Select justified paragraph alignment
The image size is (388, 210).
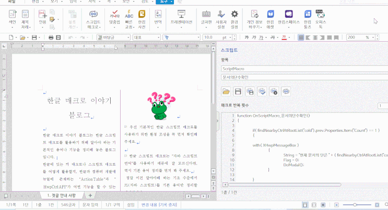click(301, 38)
